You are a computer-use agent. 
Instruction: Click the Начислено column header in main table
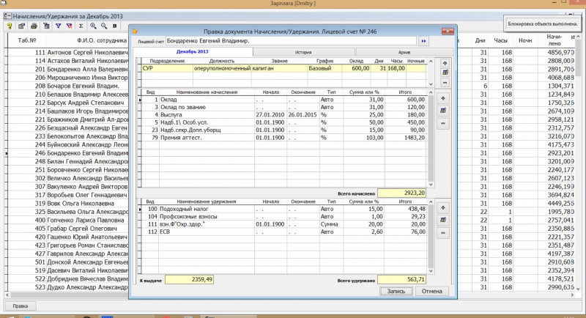pyautogui.click(x=555, y=40)
